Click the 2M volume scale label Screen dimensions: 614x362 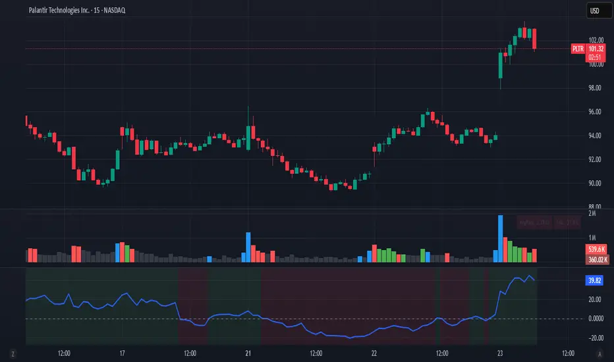tap(592, 214)
